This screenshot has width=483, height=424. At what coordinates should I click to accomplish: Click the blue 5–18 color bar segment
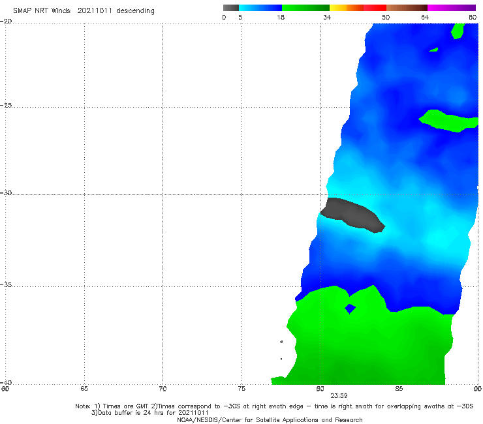click(x=260, y=8)
